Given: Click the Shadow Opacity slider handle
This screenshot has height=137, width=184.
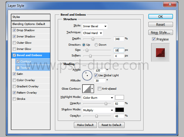Looking at the screenshot, I should tap(97, 116).
